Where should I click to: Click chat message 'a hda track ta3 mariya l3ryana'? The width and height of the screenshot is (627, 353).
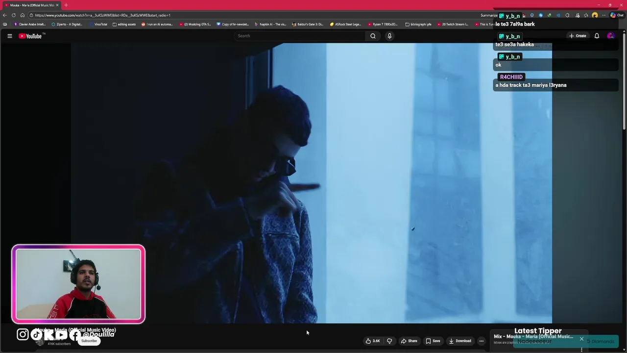531,85
